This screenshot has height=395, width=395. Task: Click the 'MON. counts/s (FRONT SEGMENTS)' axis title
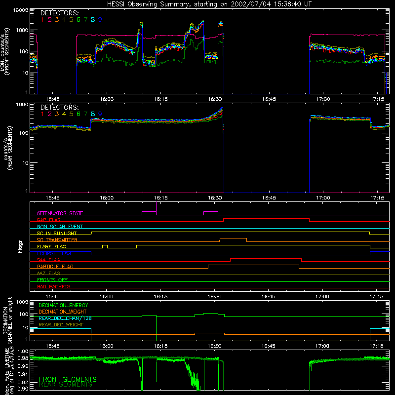click(x=5, y=51)
